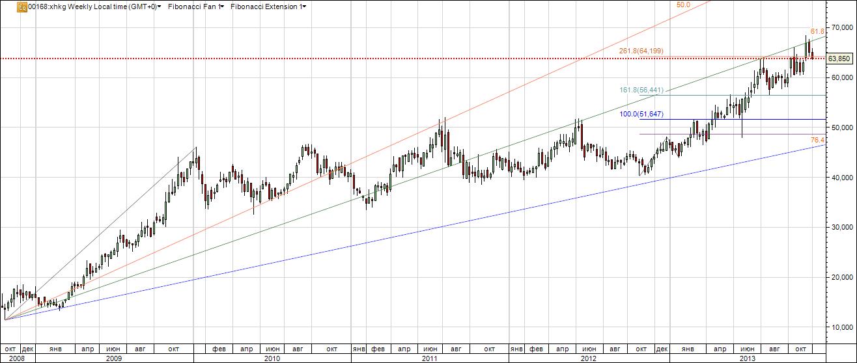Screen dimensions: 857x363
Task: Click the 30,000 price axis value
Action: [843, 228]
